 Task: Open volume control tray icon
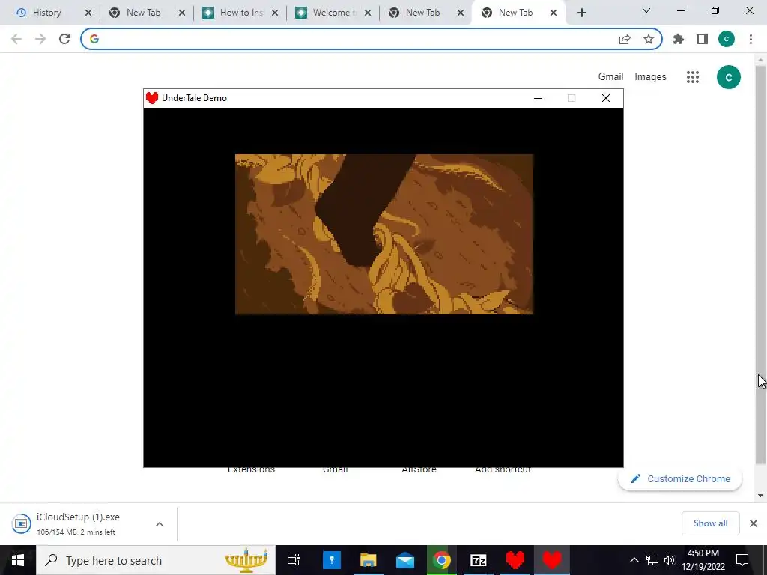point(670,560)
